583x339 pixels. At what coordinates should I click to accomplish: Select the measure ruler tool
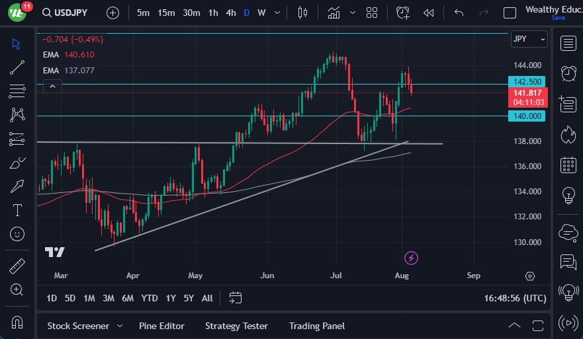click(17, 266)
